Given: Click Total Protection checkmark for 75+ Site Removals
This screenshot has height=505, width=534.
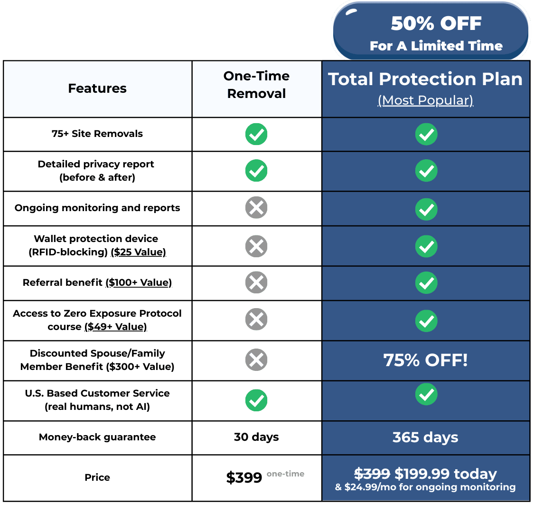Looking at the screenshot, I should coord(426,135).
